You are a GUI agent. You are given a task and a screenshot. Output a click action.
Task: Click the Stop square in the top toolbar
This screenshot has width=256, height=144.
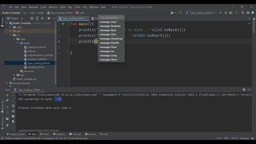pos(236,13)
